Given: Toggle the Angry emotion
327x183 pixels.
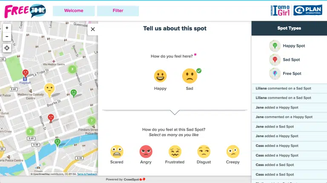Looking at the screenshot, I should click(x=146, y=152).
